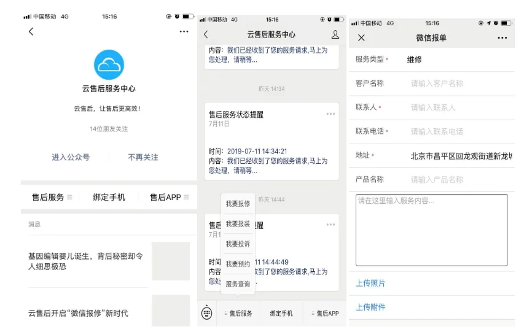Open more options on account profile screen

coord(184,31)
